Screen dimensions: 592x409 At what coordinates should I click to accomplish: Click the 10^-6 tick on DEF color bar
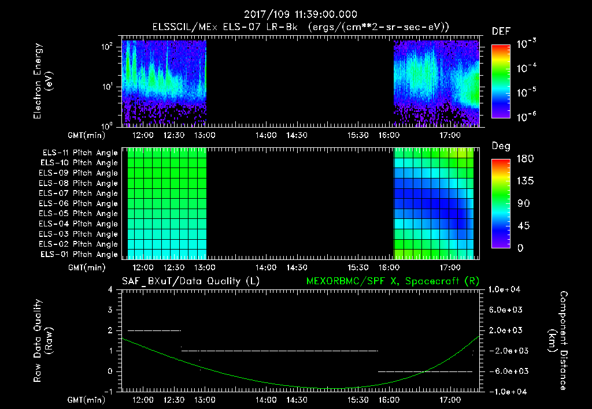tap(527, 117)
